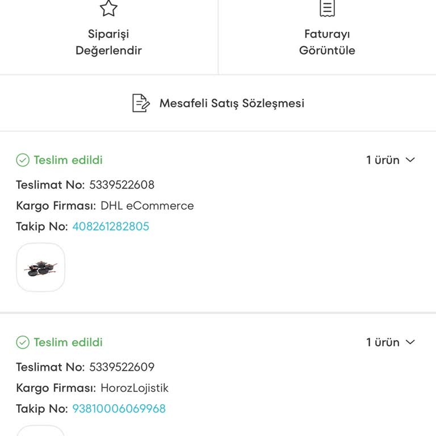Click delivery number 5339522608
Viewport: 436px width, 436px height.
[x=121, y=185]
